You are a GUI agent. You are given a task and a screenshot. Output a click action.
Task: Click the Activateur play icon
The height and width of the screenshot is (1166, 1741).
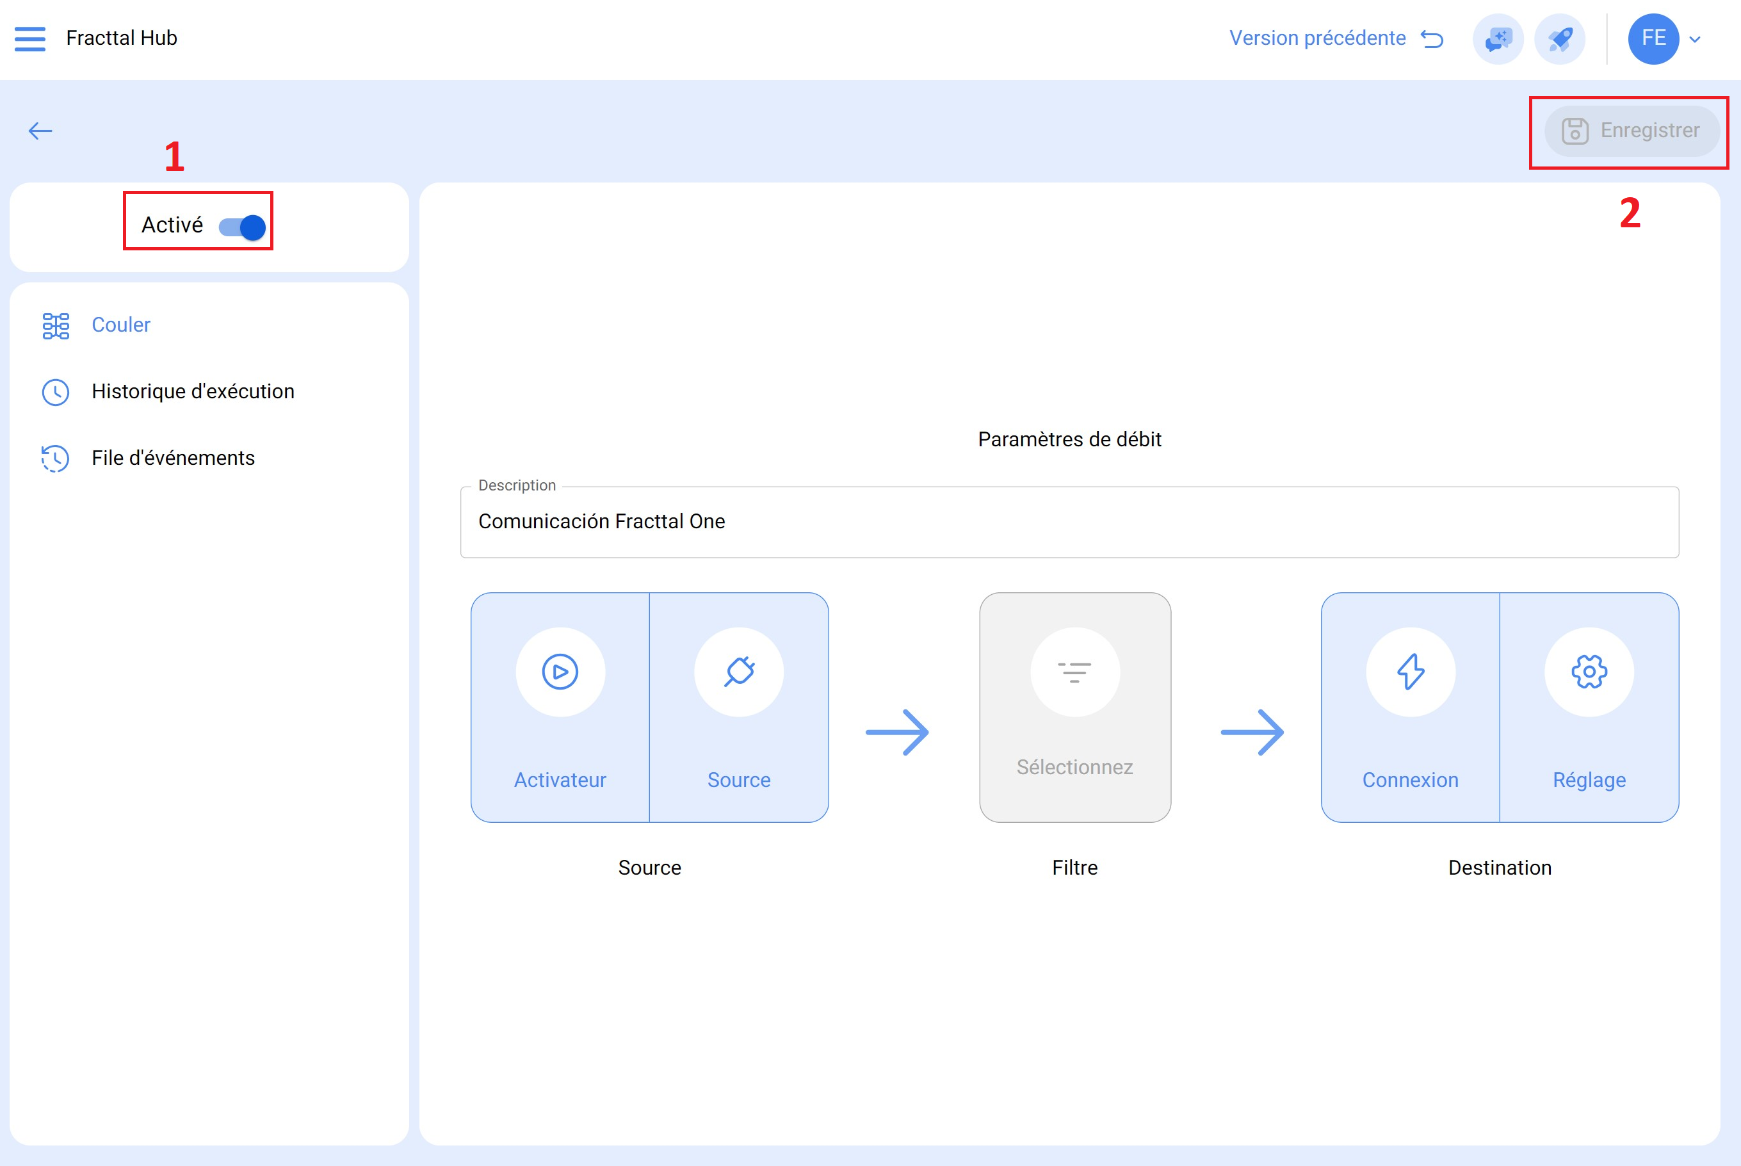pyautogui.click(x=560, y=672)
